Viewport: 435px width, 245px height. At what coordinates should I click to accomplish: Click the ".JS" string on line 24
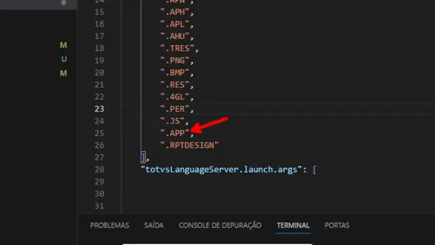pos(173,121)
